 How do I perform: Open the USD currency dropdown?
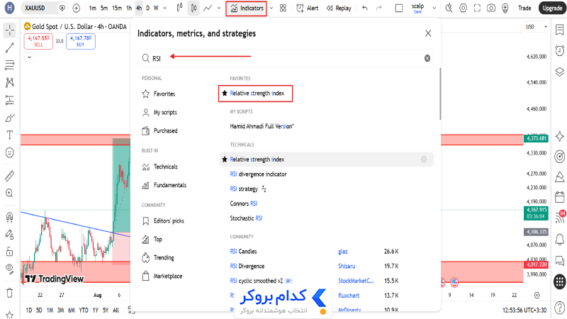point(537,27)
